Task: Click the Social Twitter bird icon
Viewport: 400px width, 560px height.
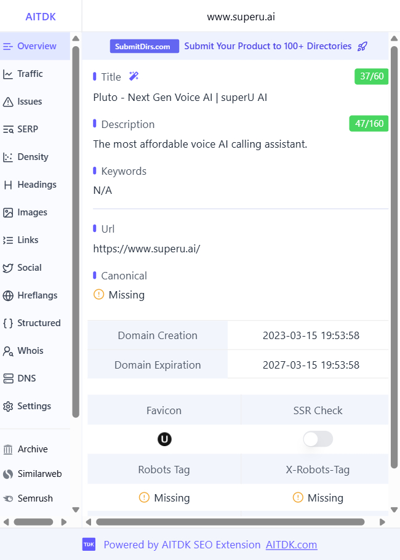Action: 8,268
